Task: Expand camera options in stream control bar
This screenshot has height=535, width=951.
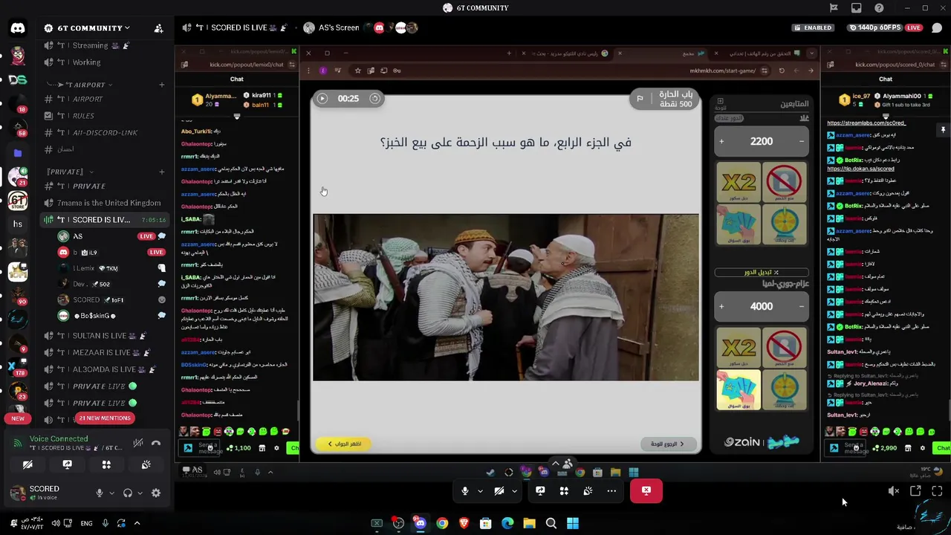Action: coord(514,490)
